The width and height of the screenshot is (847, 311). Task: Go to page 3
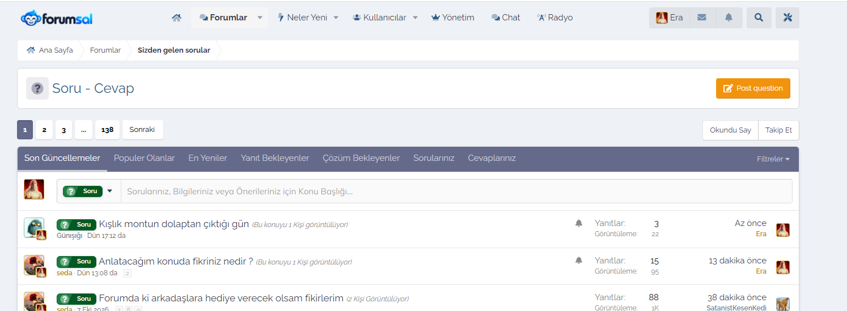click(x=63, y=130)
